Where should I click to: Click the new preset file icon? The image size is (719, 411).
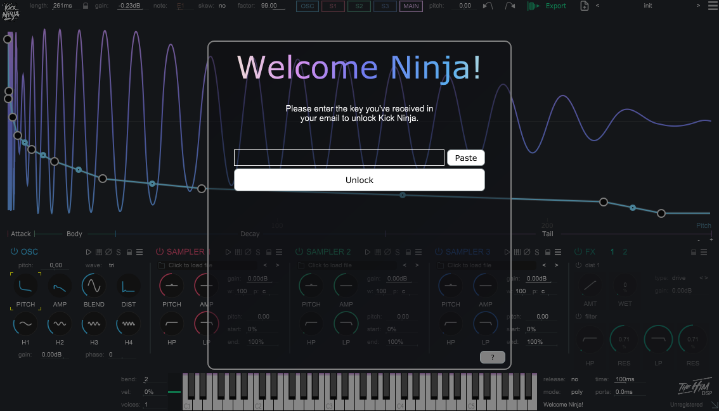click(x=584, y=6)
